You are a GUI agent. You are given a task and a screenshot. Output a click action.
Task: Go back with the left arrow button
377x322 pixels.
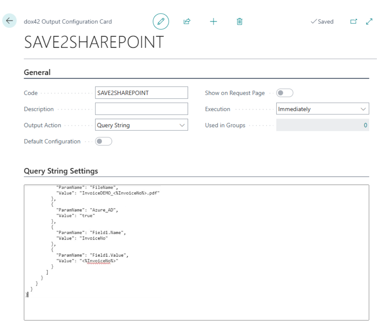[9, 21]
